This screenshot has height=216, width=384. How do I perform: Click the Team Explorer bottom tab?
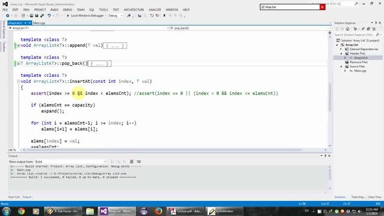coord(358,197)
